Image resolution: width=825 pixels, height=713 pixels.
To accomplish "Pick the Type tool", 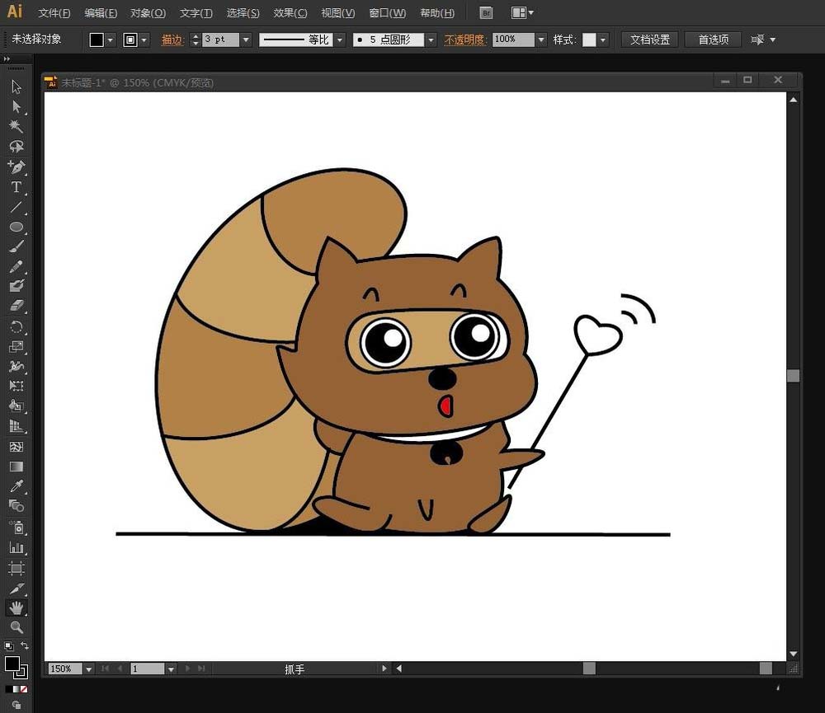I will tap(16, 187).
